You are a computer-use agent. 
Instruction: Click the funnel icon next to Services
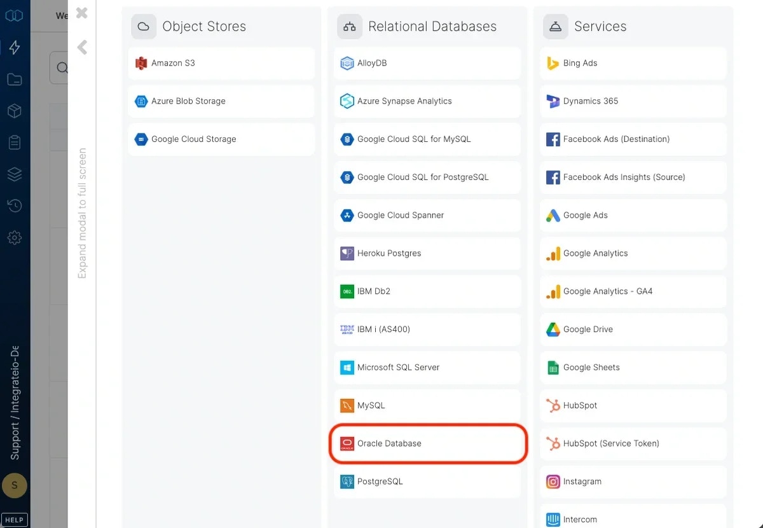[555, 26]
